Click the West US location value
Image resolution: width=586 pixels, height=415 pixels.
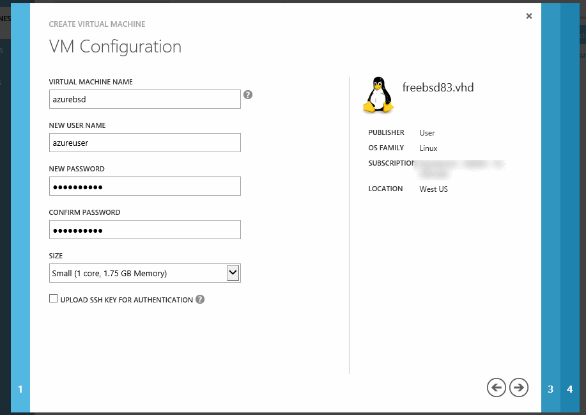[433, 189]
